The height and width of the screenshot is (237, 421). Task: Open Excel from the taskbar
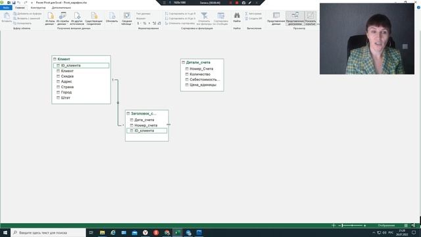pyautogui.click(x=178, y=232)
